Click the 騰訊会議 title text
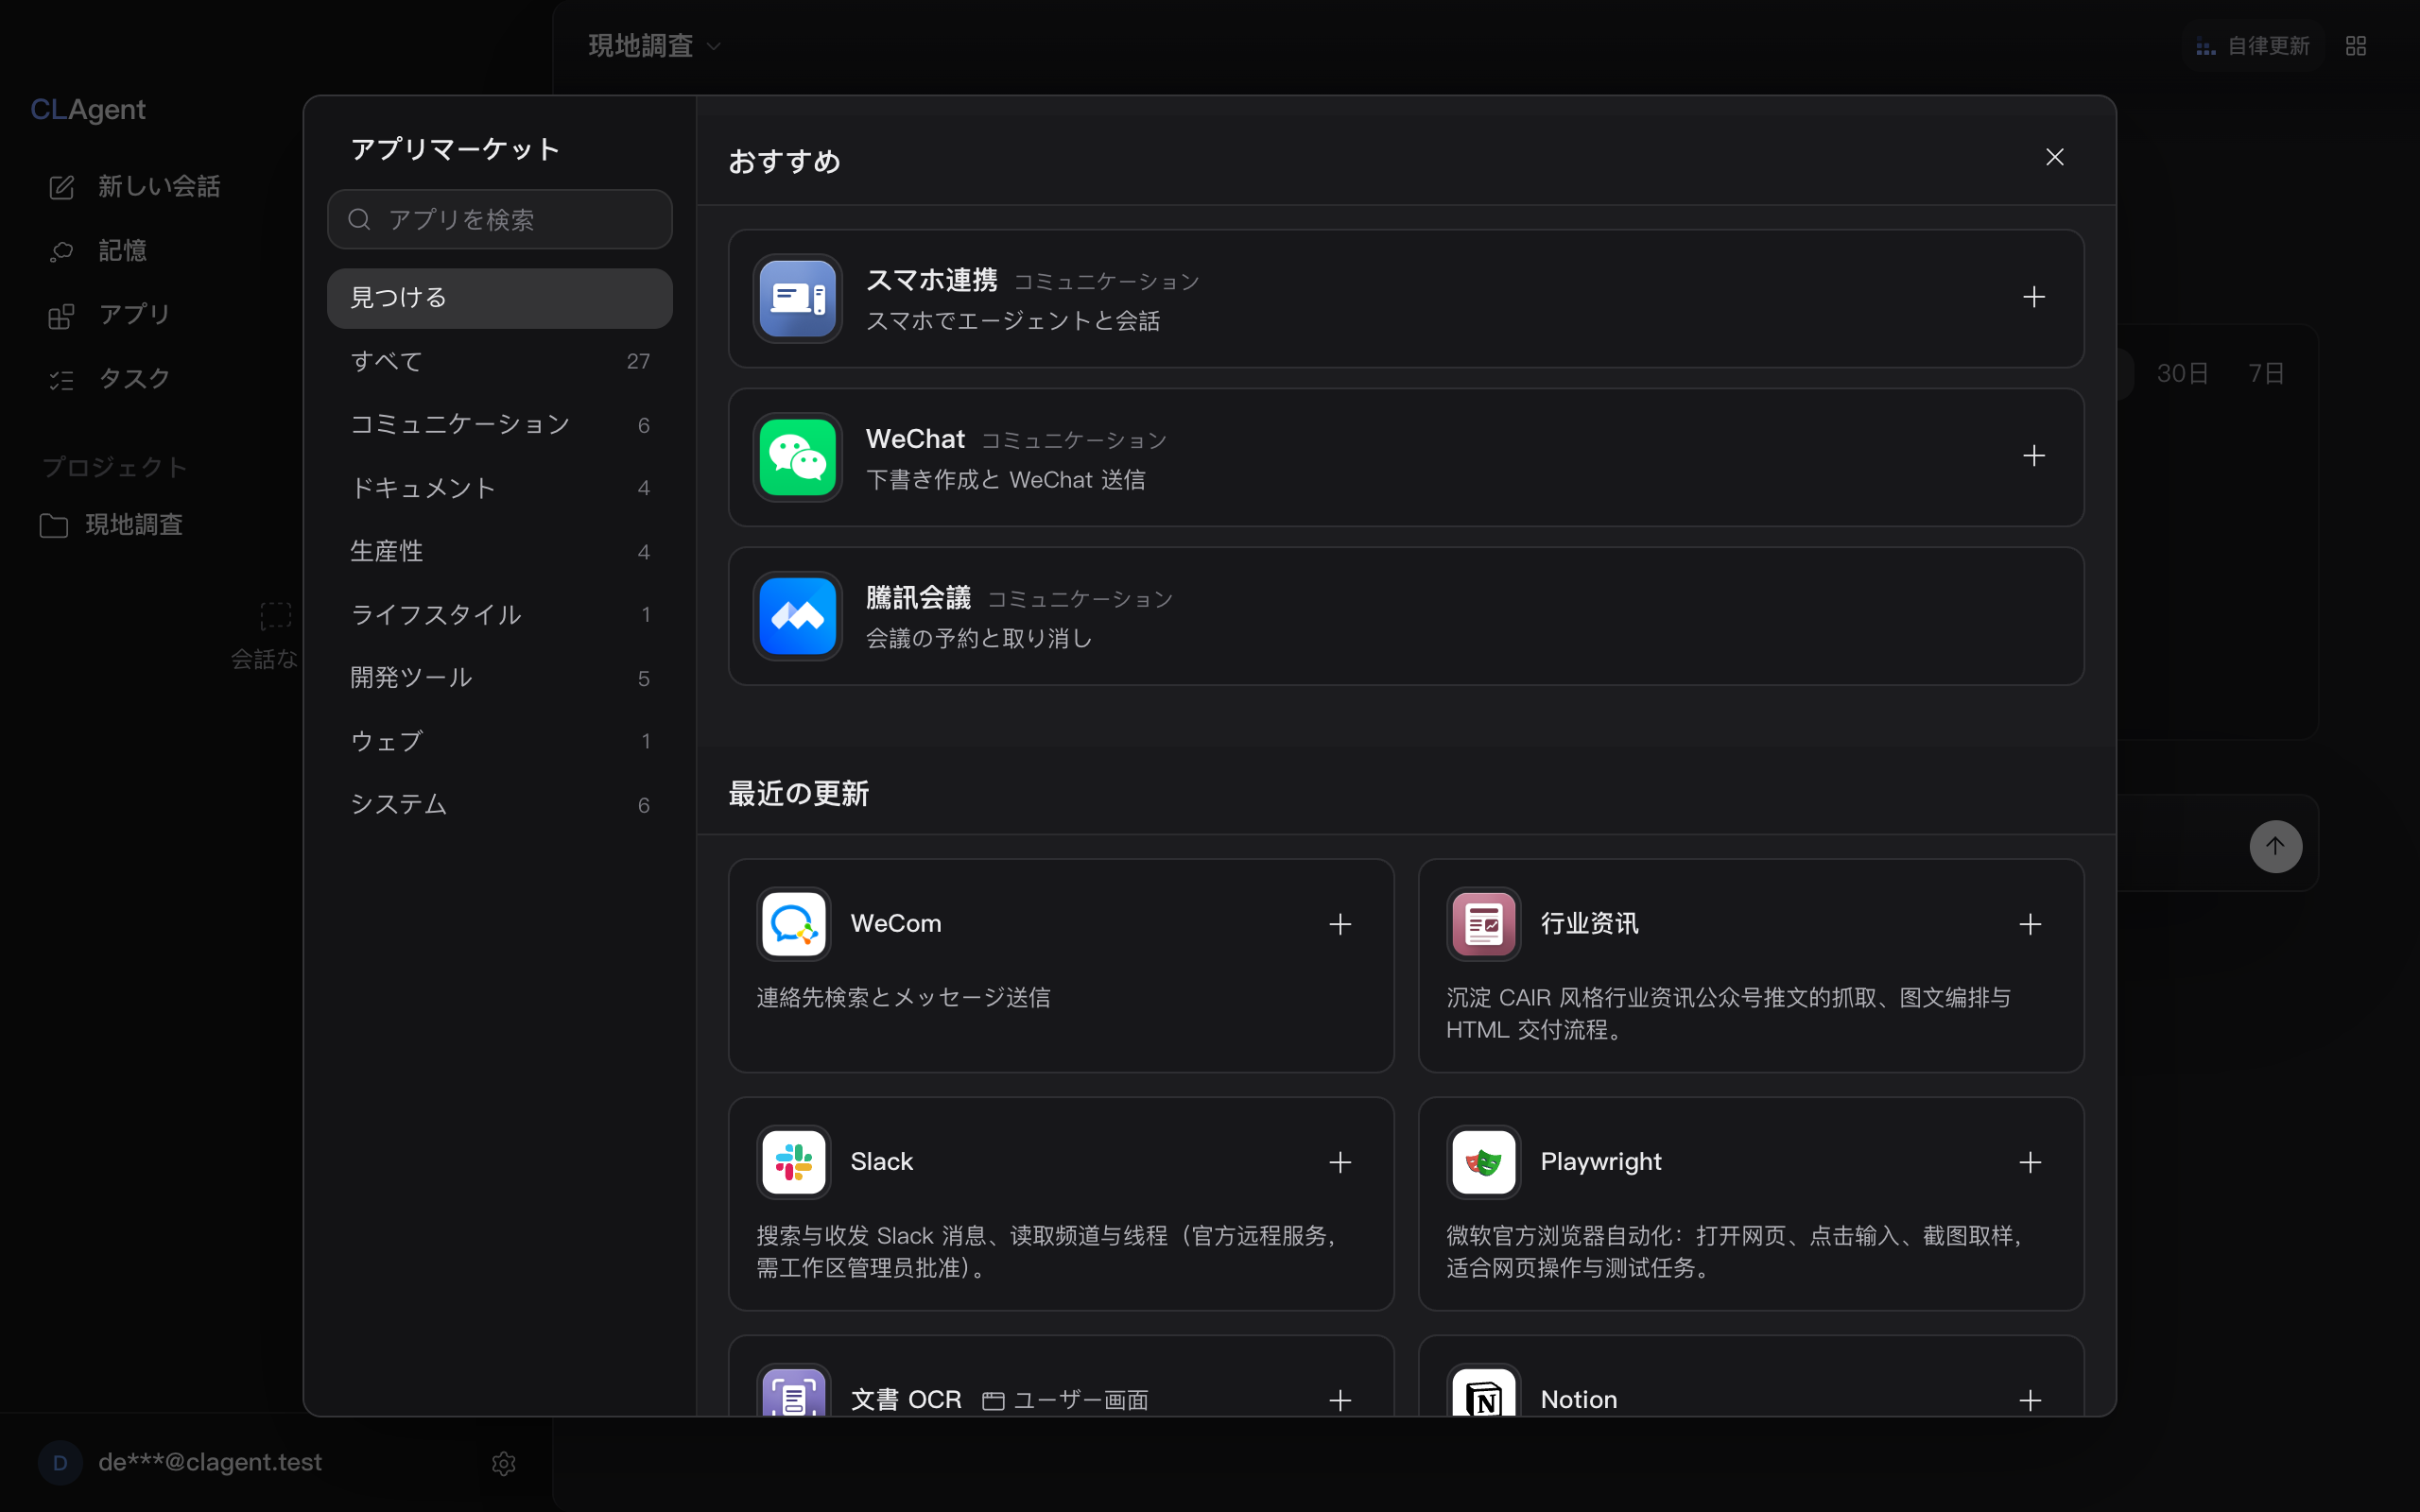The height and width of the screenshot is (1512, 2420). click(918, 598)
